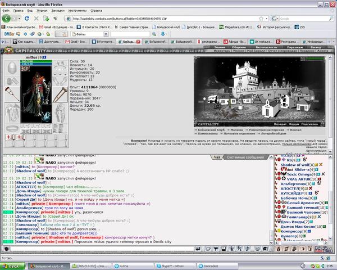Click the Инвентарь submenu link
The height and width of the screenshot is (270, 337).
point(222,51)
